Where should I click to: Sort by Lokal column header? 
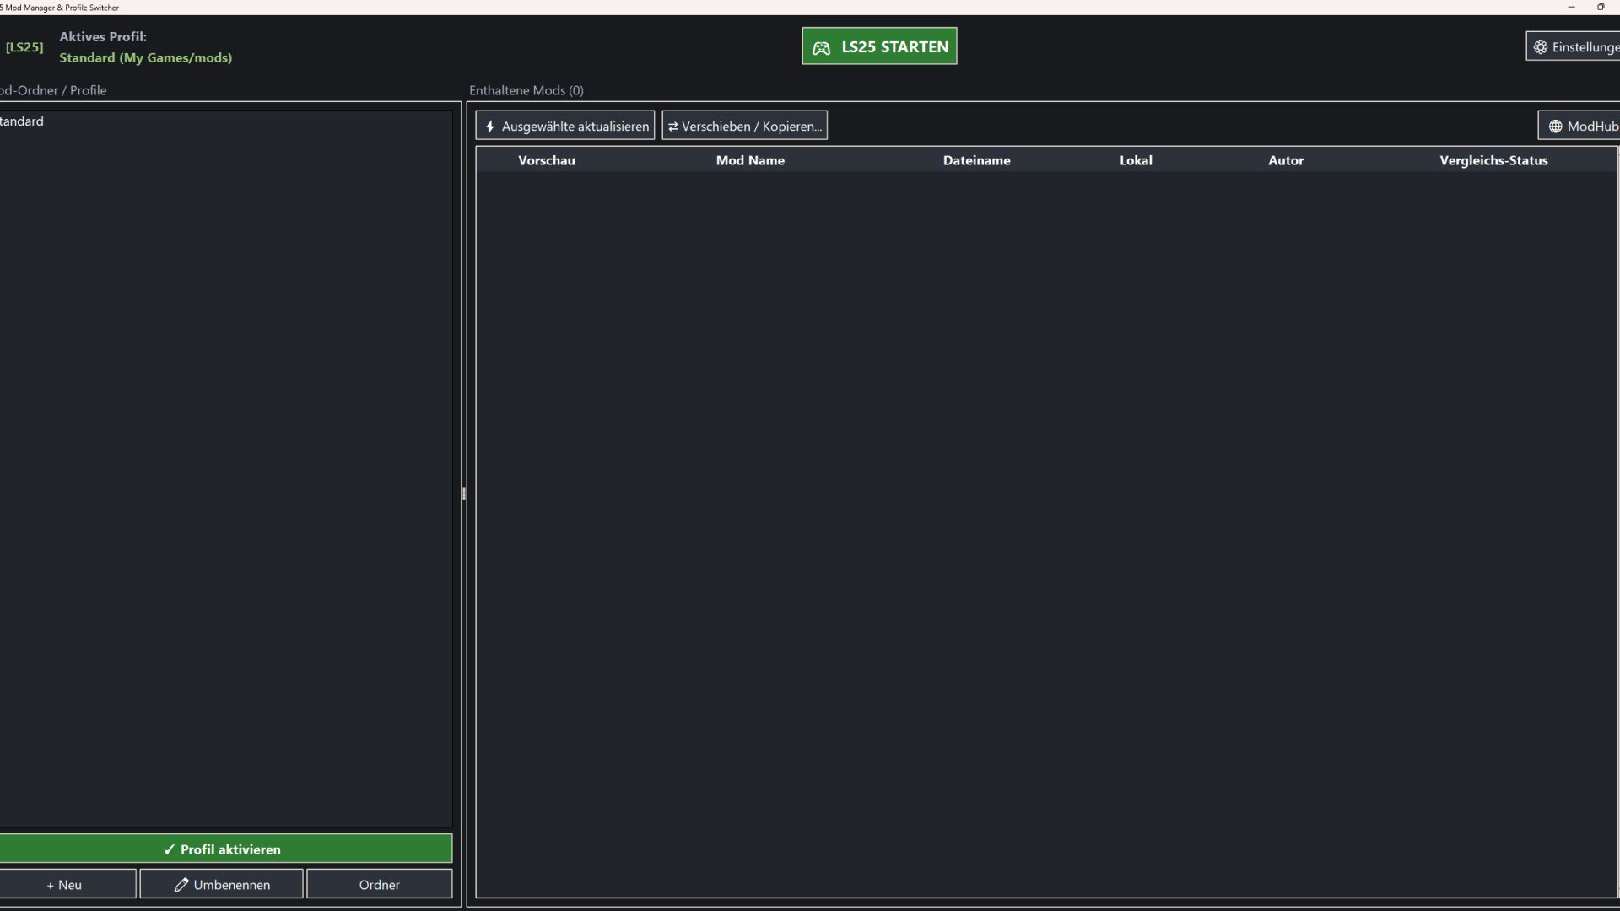pyautogui.click(x=1136, y=160)
